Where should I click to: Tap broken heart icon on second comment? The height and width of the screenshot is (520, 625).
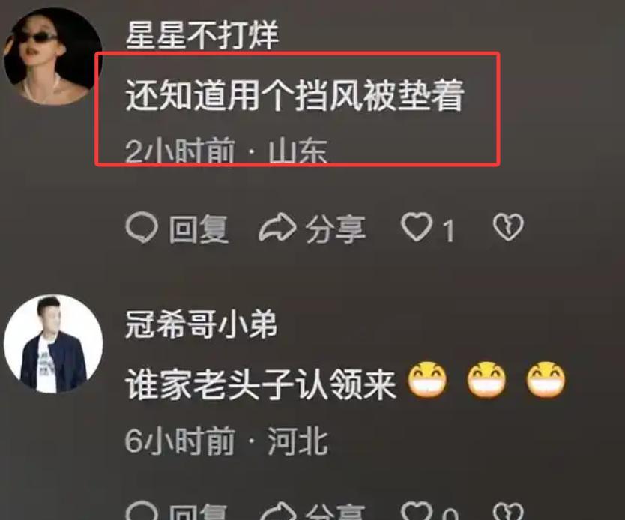click(508, 511)
